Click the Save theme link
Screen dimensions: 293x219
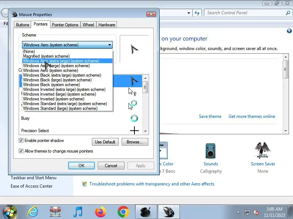click(x=210, y=116)
